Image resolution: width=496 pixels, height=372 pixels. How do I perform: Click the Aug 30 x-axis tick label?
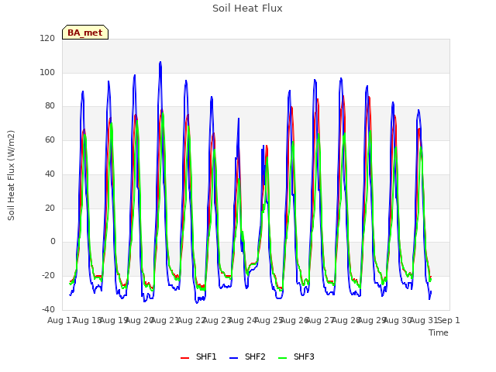click(397, 320)
